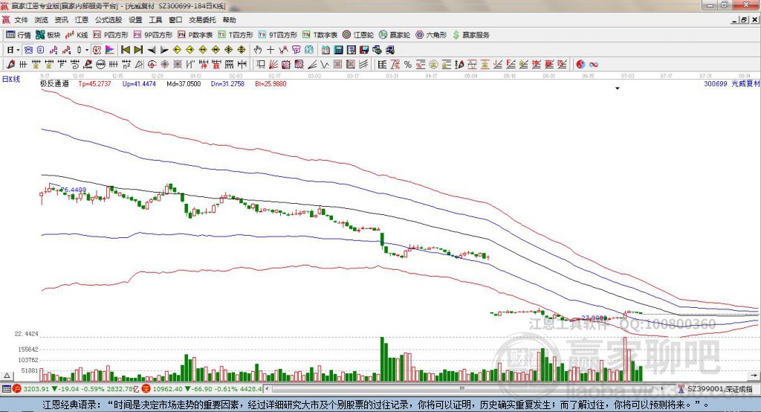Open the 9T四方形 tool
This screenshot has width=761, height=412.
[x=278, y=35]
